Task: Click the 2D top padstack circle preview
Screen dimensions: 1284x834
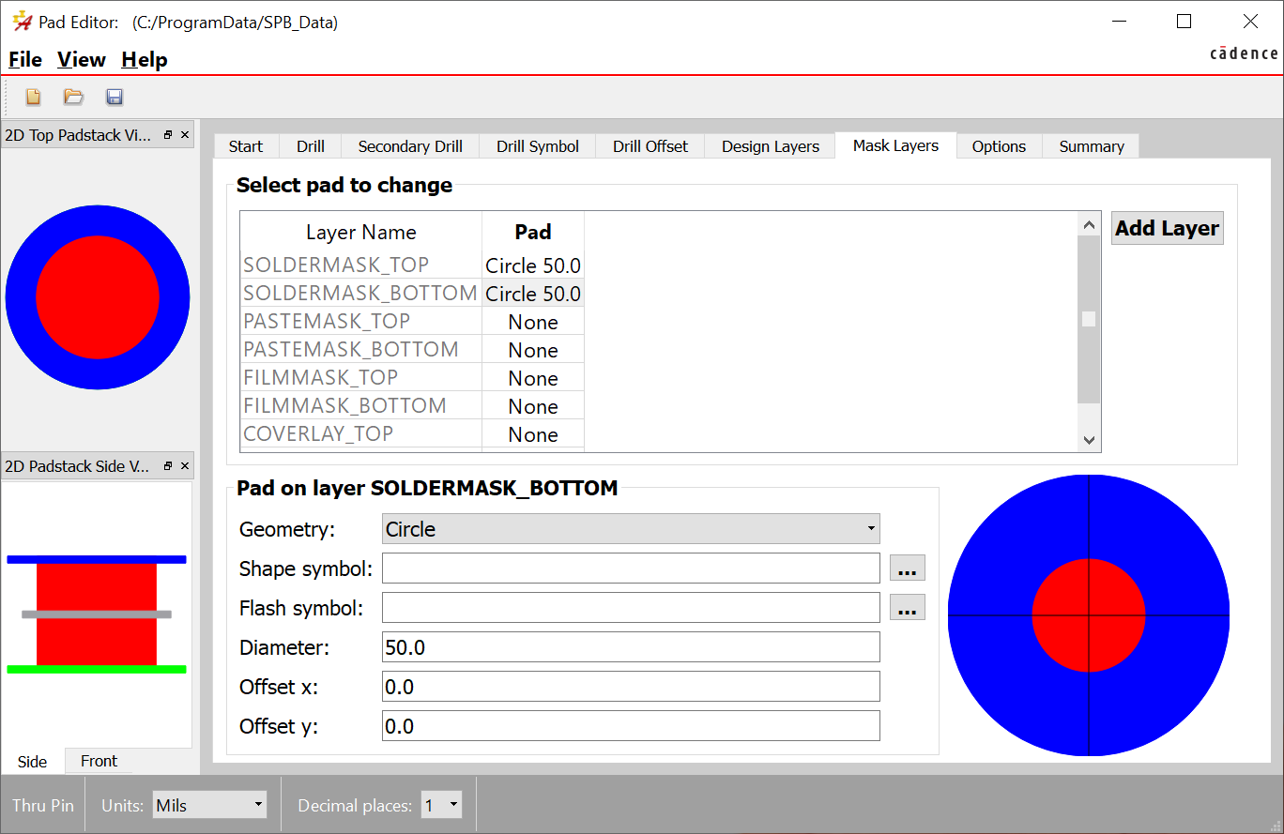Action: (x=98, y=298)
